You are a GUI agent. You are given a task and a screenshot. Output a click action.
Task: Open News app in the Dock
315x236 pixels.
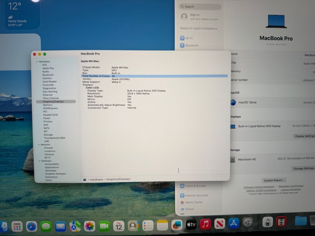pyautogui.click(x=219, y=224)
